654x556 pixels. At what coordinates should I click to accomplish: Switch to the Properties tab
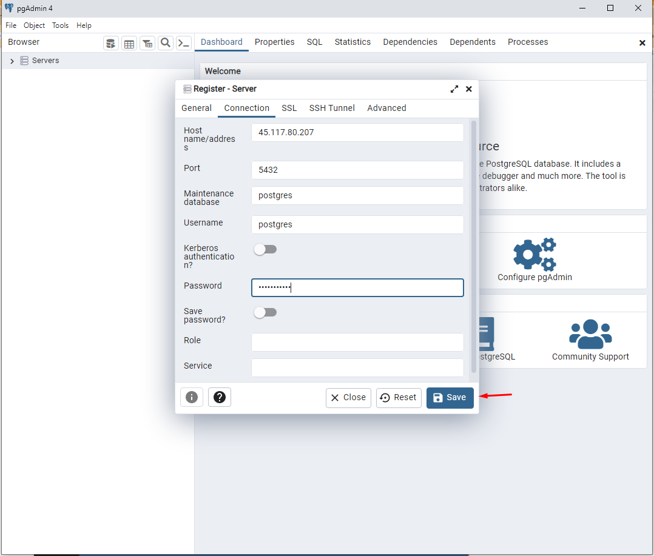[274, 42]
